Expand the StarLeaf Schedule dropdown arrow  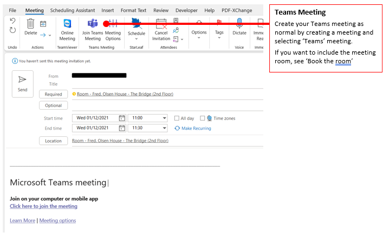(x=136, y=39)
